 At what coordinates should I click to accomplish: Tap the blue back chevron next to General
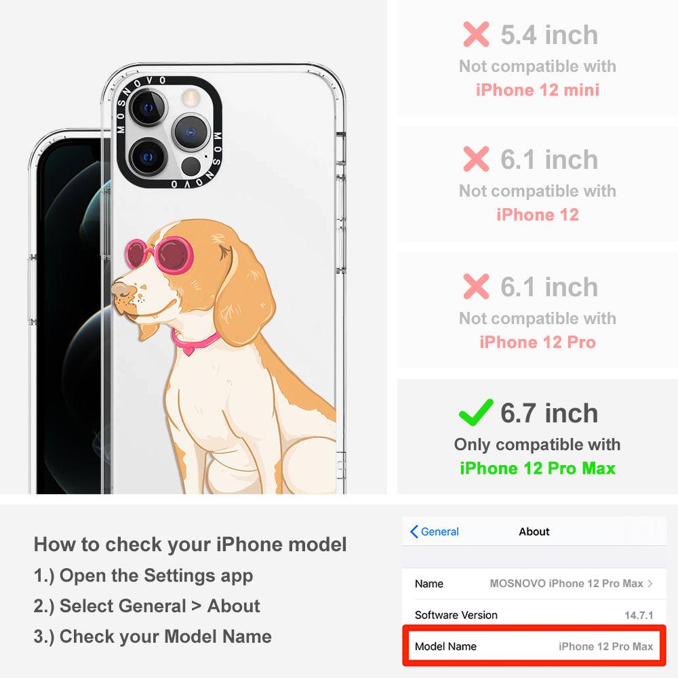(414, 532)
